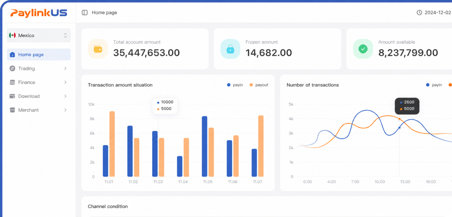Click the Mexico flag icon
The width and height of the screenshot is (452, 217).
(12, 35)
